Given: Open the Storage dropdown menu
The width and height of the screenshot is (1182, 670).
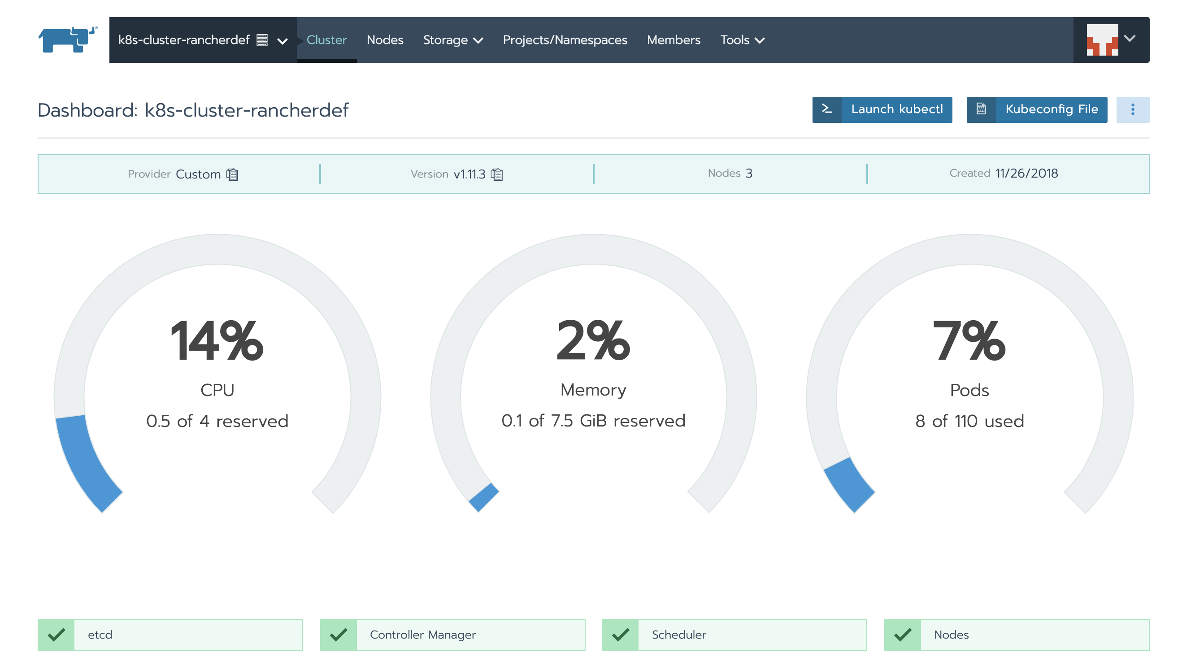Looking at the screenshot, I should tap(452, 40).
